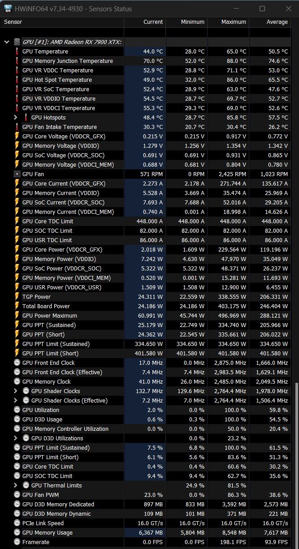The height and width of the screenshot is (549, 299).
Task: Select GPU D3D Memory Dynamic row label
Action: pyautogui.click(x=56, y=514)
